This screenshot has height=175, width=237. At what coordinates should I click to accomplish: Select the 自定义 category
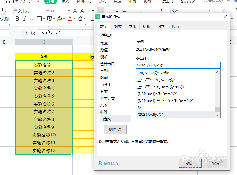(115, 119)
